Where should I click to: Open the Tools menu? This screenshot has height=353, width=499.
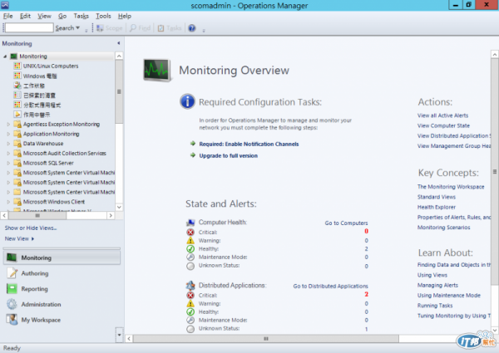tap(103, 16)
